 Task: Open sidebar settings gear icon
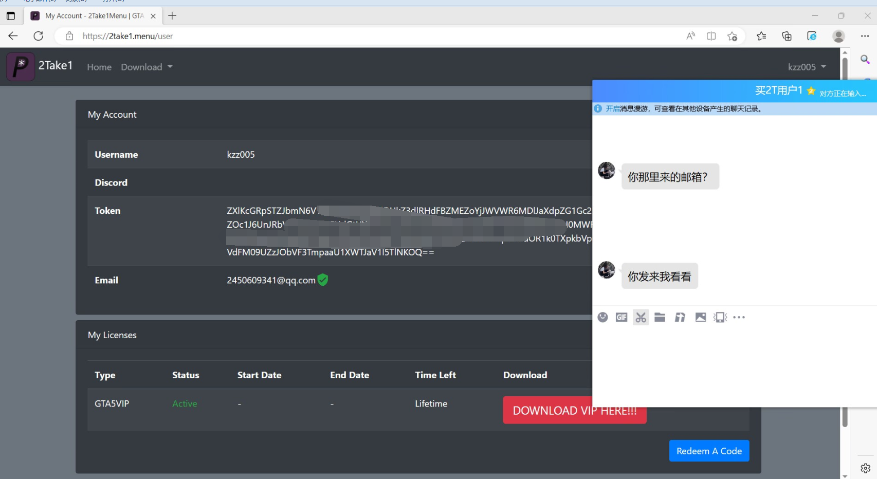click(x=865, y=468)
